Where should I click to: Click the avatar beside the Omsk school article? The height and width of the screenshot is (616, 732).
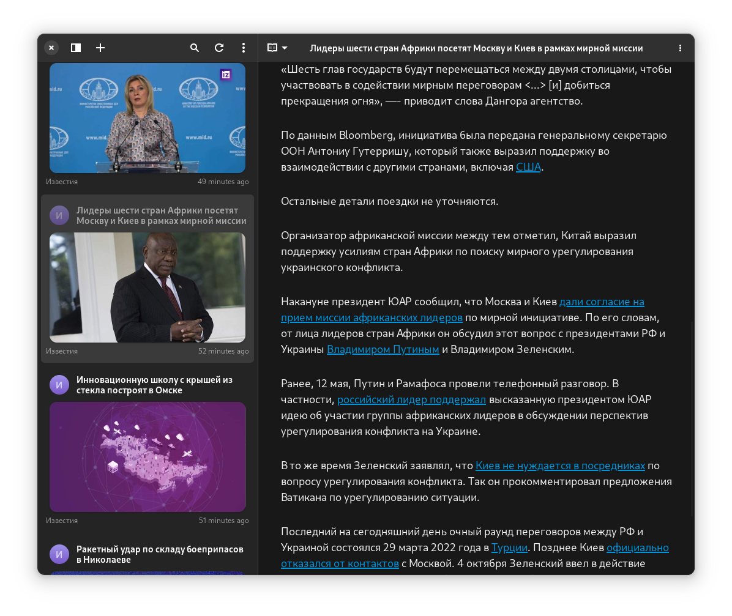point(59,385)
